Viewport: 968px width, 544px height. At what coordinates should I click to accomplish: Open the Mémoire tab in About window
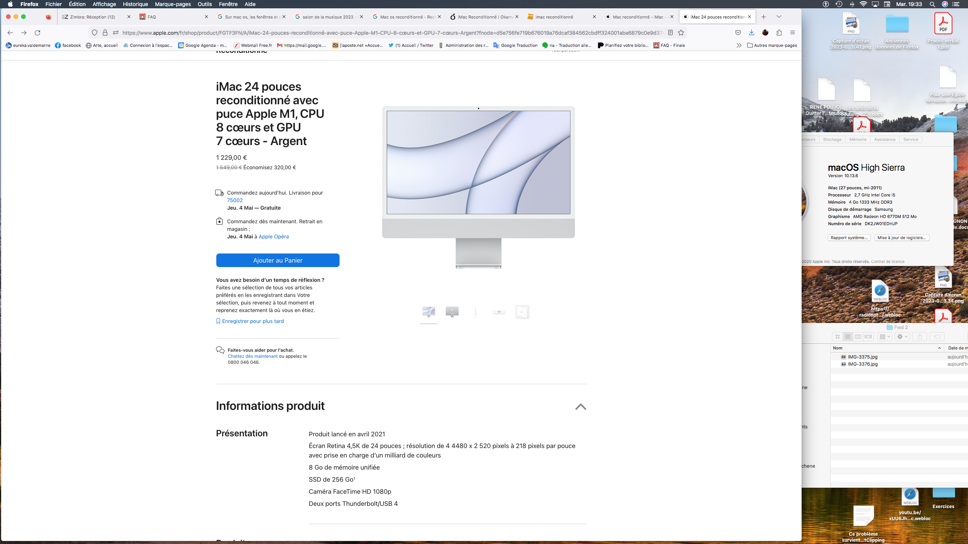point(857,139)
